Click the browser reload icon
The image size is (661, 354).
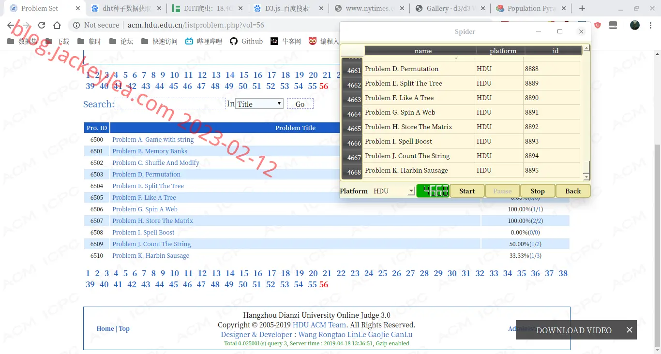42,25
